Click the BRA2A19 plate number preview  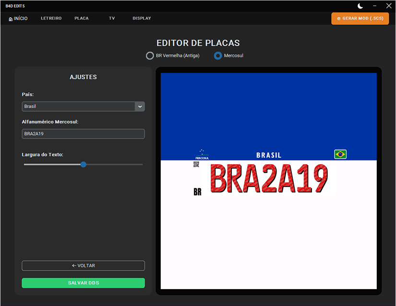(x=269, y=178)
